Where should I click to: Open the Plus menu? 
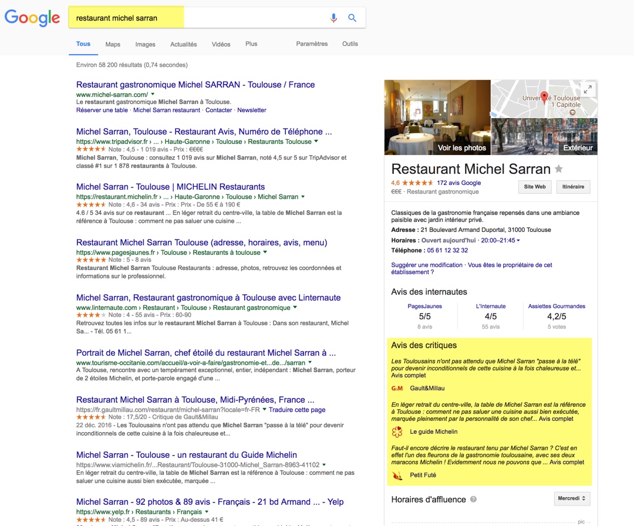(x=251, y=43)
